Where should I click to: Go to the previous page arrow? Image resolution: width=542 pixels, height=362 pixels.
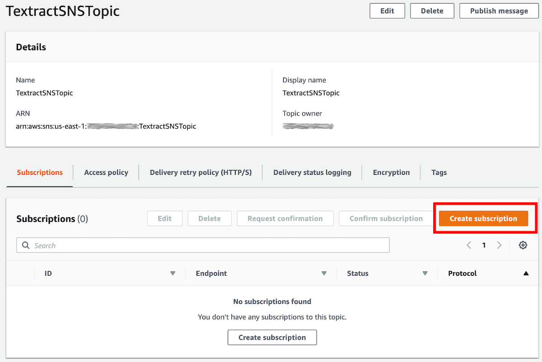[469, 245]
